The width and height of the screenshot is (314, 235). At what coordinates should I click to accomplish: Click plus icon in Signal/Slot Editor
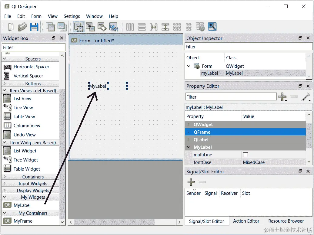[x=191, y=182]
